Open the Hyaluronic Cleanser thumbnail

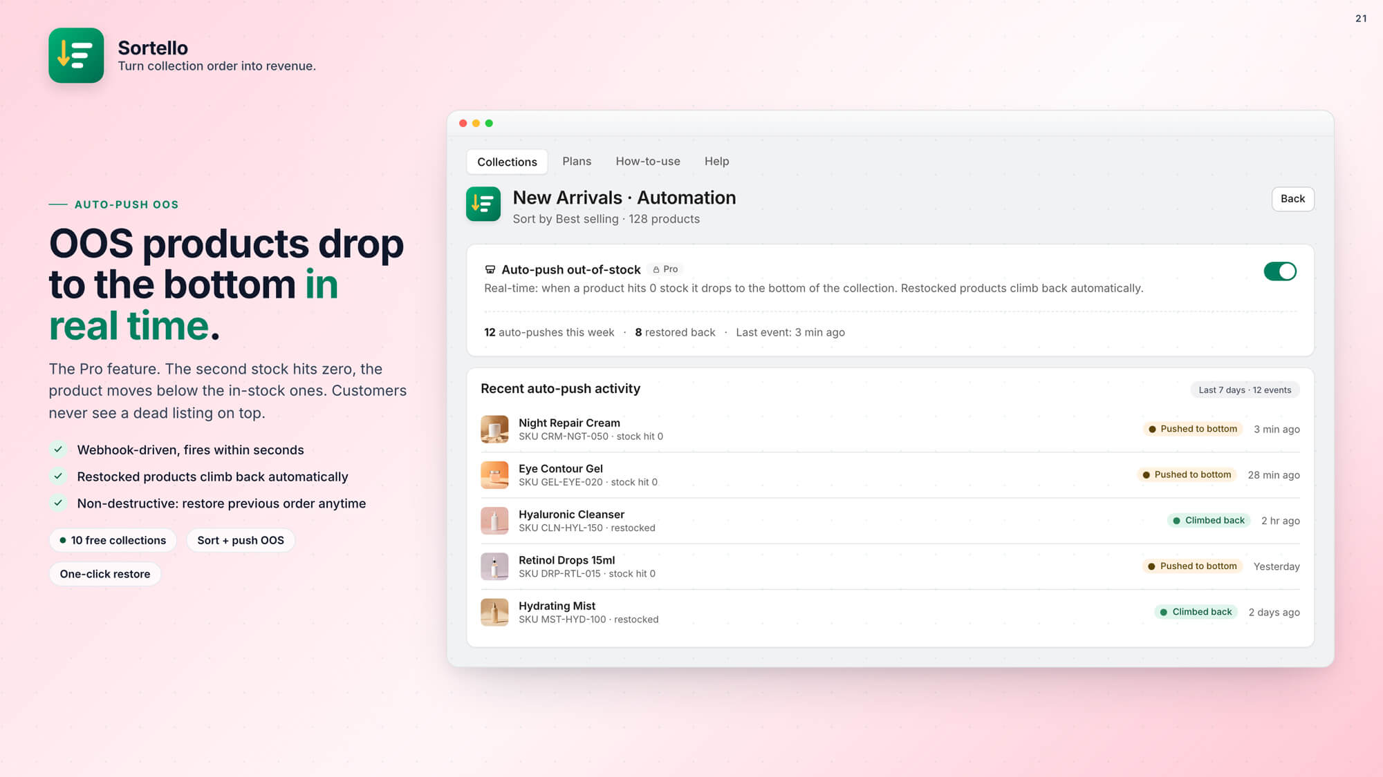coord(494,521)
